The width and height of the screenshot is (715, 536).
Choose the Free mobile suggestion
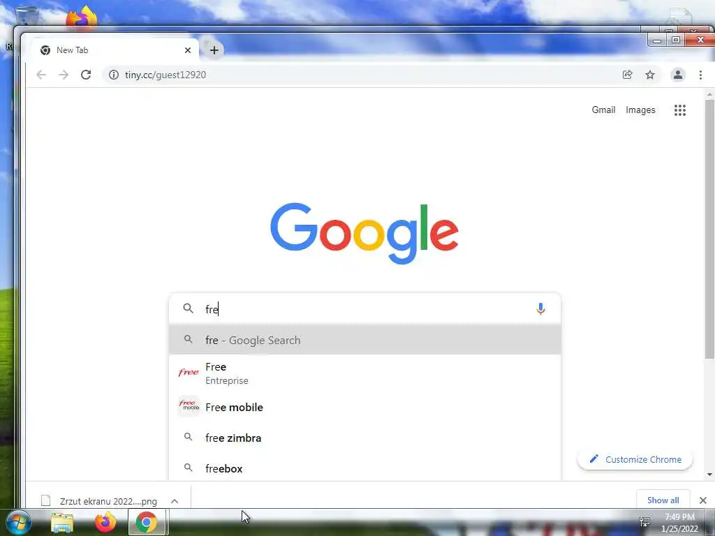[x=364, y=407]
